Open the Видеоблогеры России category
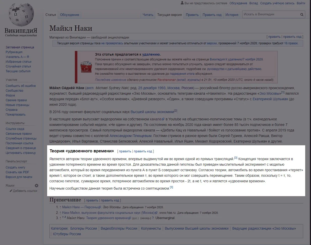 pos(119,229)
